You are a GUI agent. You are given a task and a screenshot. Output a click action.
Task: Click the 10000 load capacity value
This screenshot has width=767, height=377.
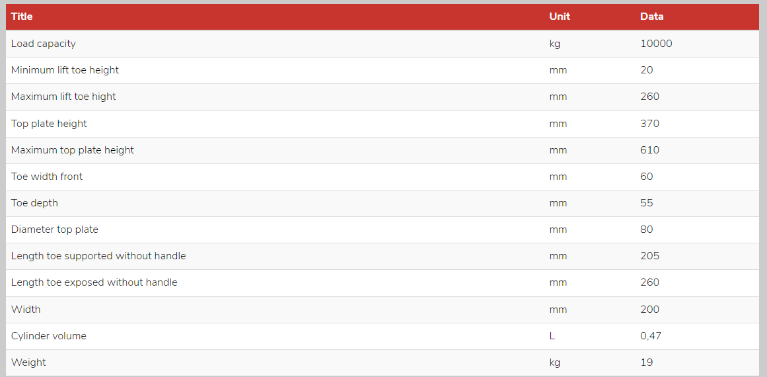[656, 44]
